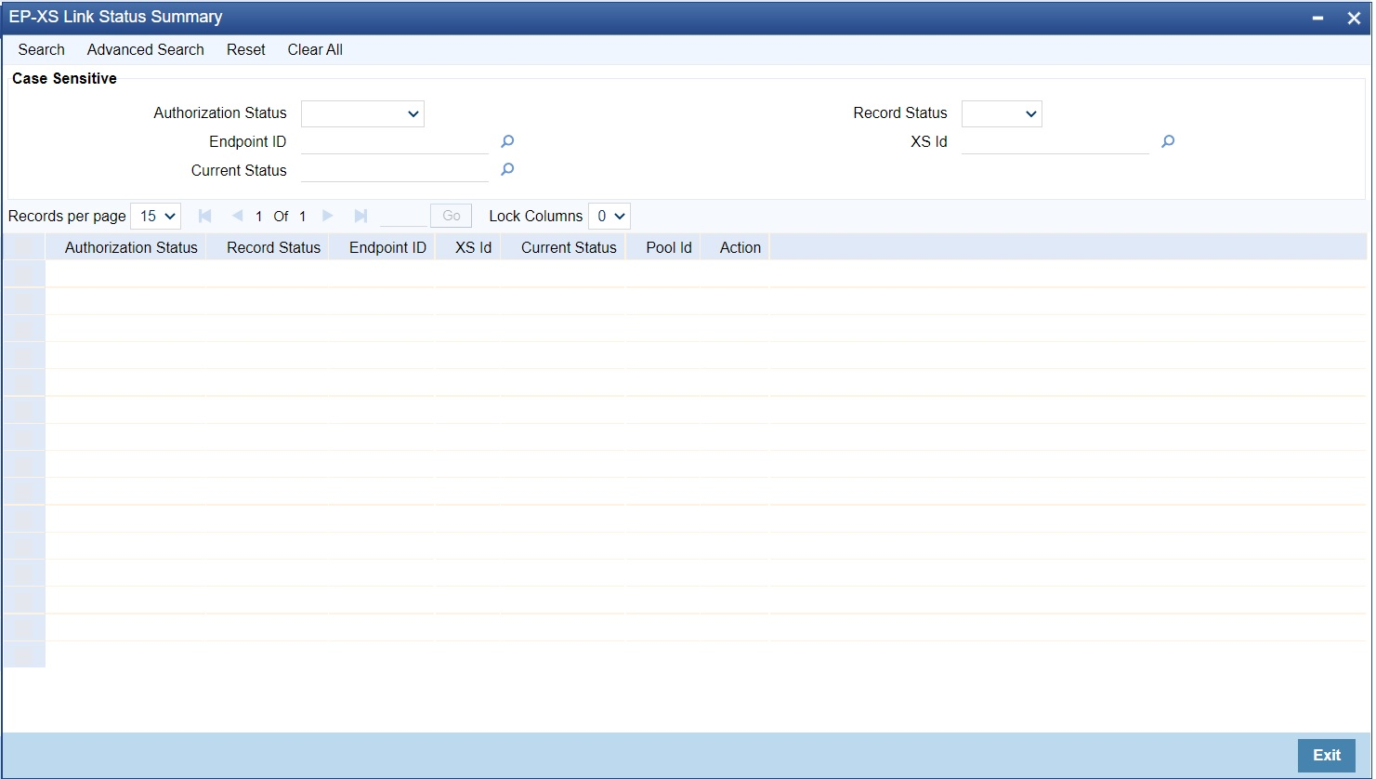The image size is (1376, 779).
Task: Open the Current Status lookup search icon
Action: (507, 170)
